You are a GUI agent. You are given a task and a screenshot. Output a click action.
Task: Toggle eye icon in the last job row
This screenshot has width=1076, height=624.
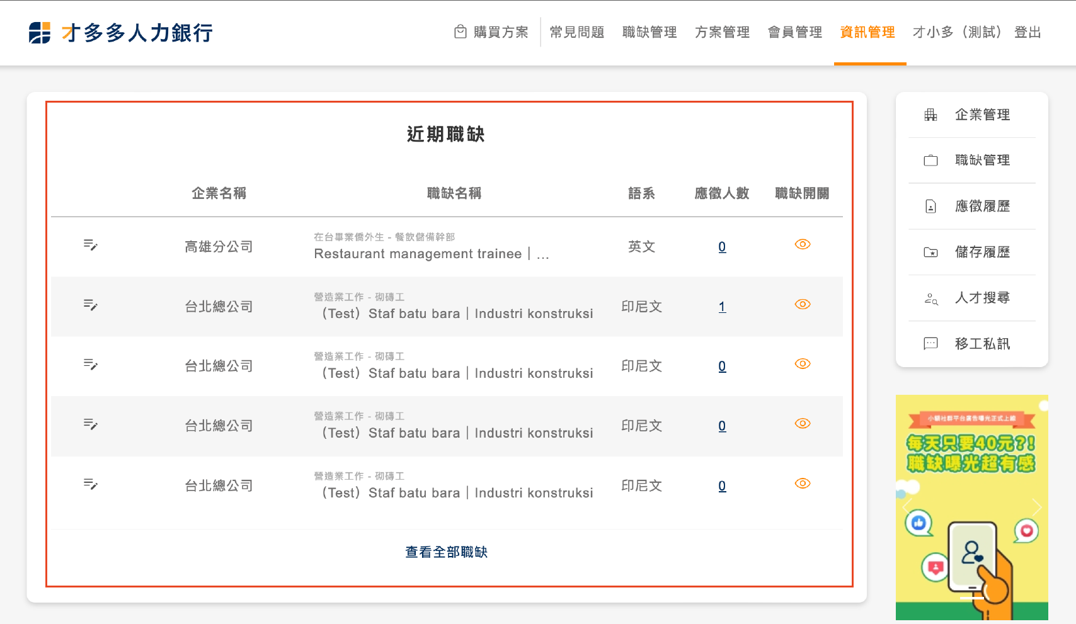point(802,484)
